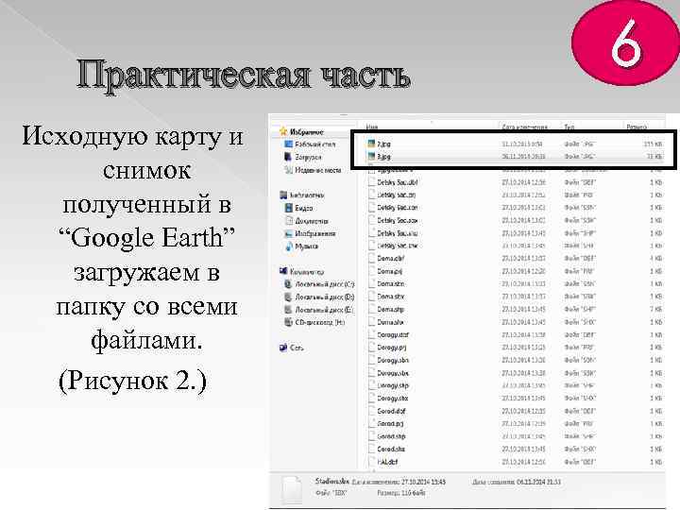Click the Размер 116 байт value in details pane

401,493
